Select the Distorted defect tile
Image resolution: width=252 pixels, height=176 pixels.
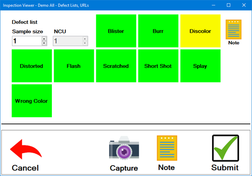(x=32, y=66)
